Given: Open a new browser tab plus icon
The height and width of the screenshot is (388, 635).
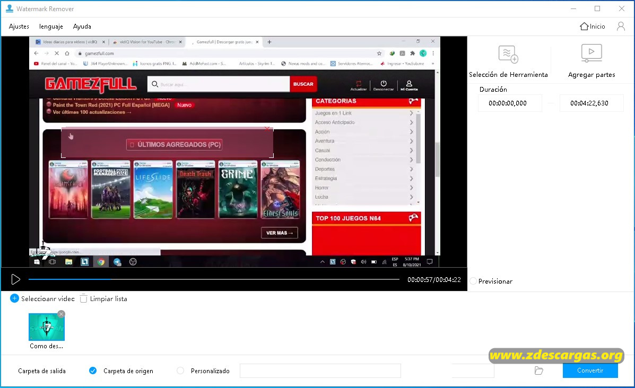Looking at the screenshot, I should coord(269,42).
